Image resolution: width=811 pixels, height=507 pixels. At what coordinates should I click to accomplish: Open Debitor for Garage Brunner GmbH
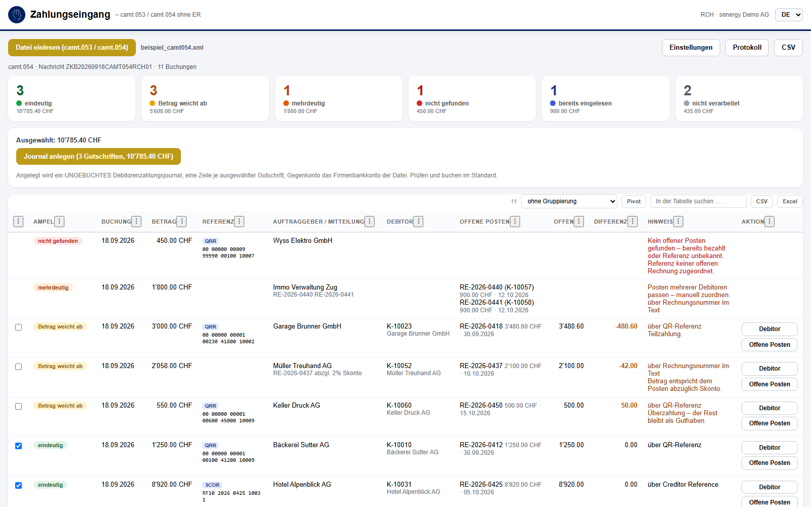pyautogui.click(x=769, y=329)
